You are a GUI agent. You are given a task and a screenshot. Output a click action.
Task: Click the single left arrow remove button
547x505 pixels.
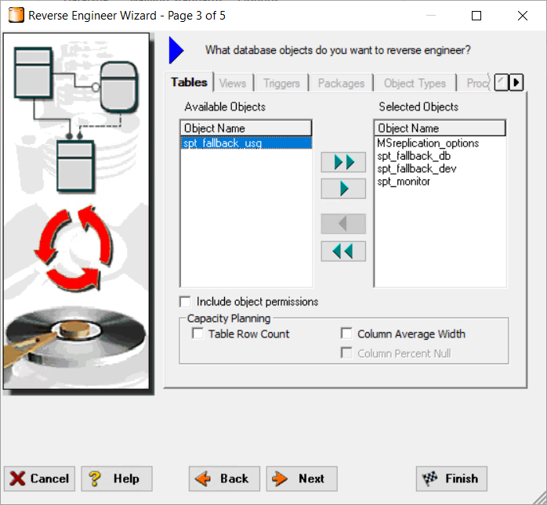343,223
